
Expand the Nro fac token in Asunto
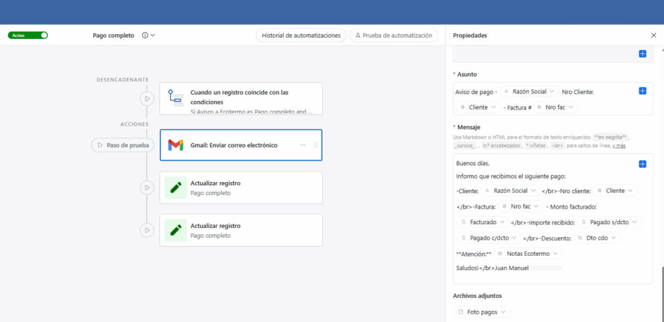[x=571, y=107]
